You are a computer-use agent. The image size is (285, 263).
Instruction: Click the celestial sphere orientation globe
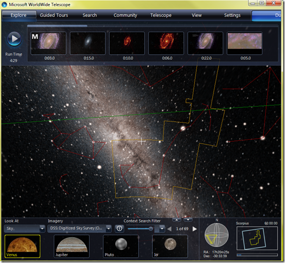coord(217,235)
